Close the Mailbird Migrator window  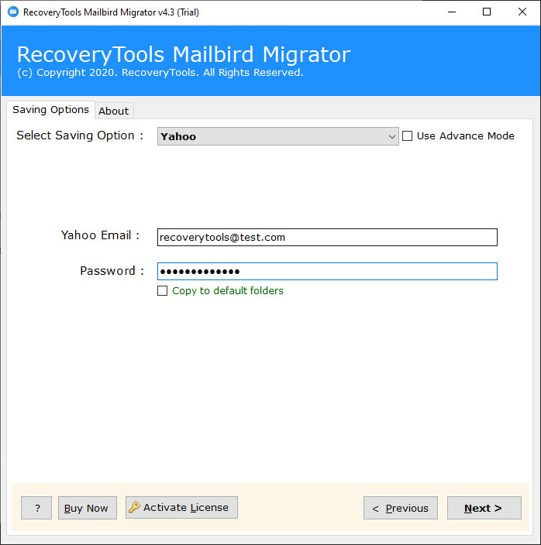522,12
